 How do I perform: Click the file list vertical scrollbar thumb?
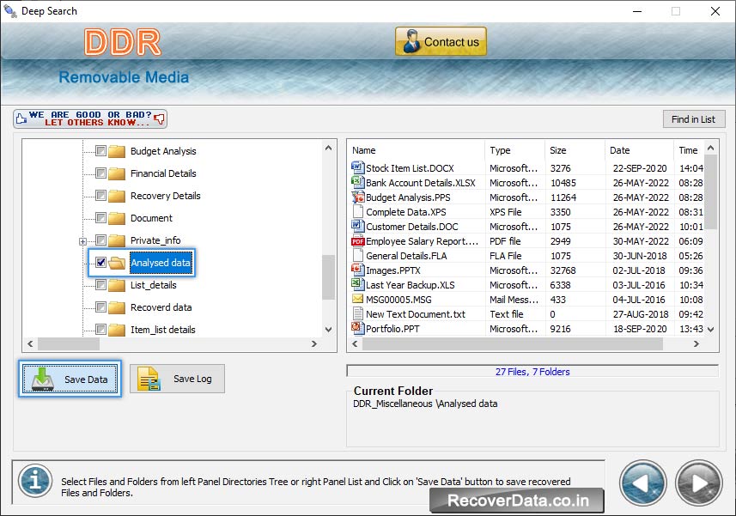coord(710,191)
